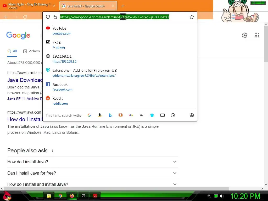Screen dimensions: 268x201
Task: Expand "How do I install Java?" question
Action: point(93,162)
